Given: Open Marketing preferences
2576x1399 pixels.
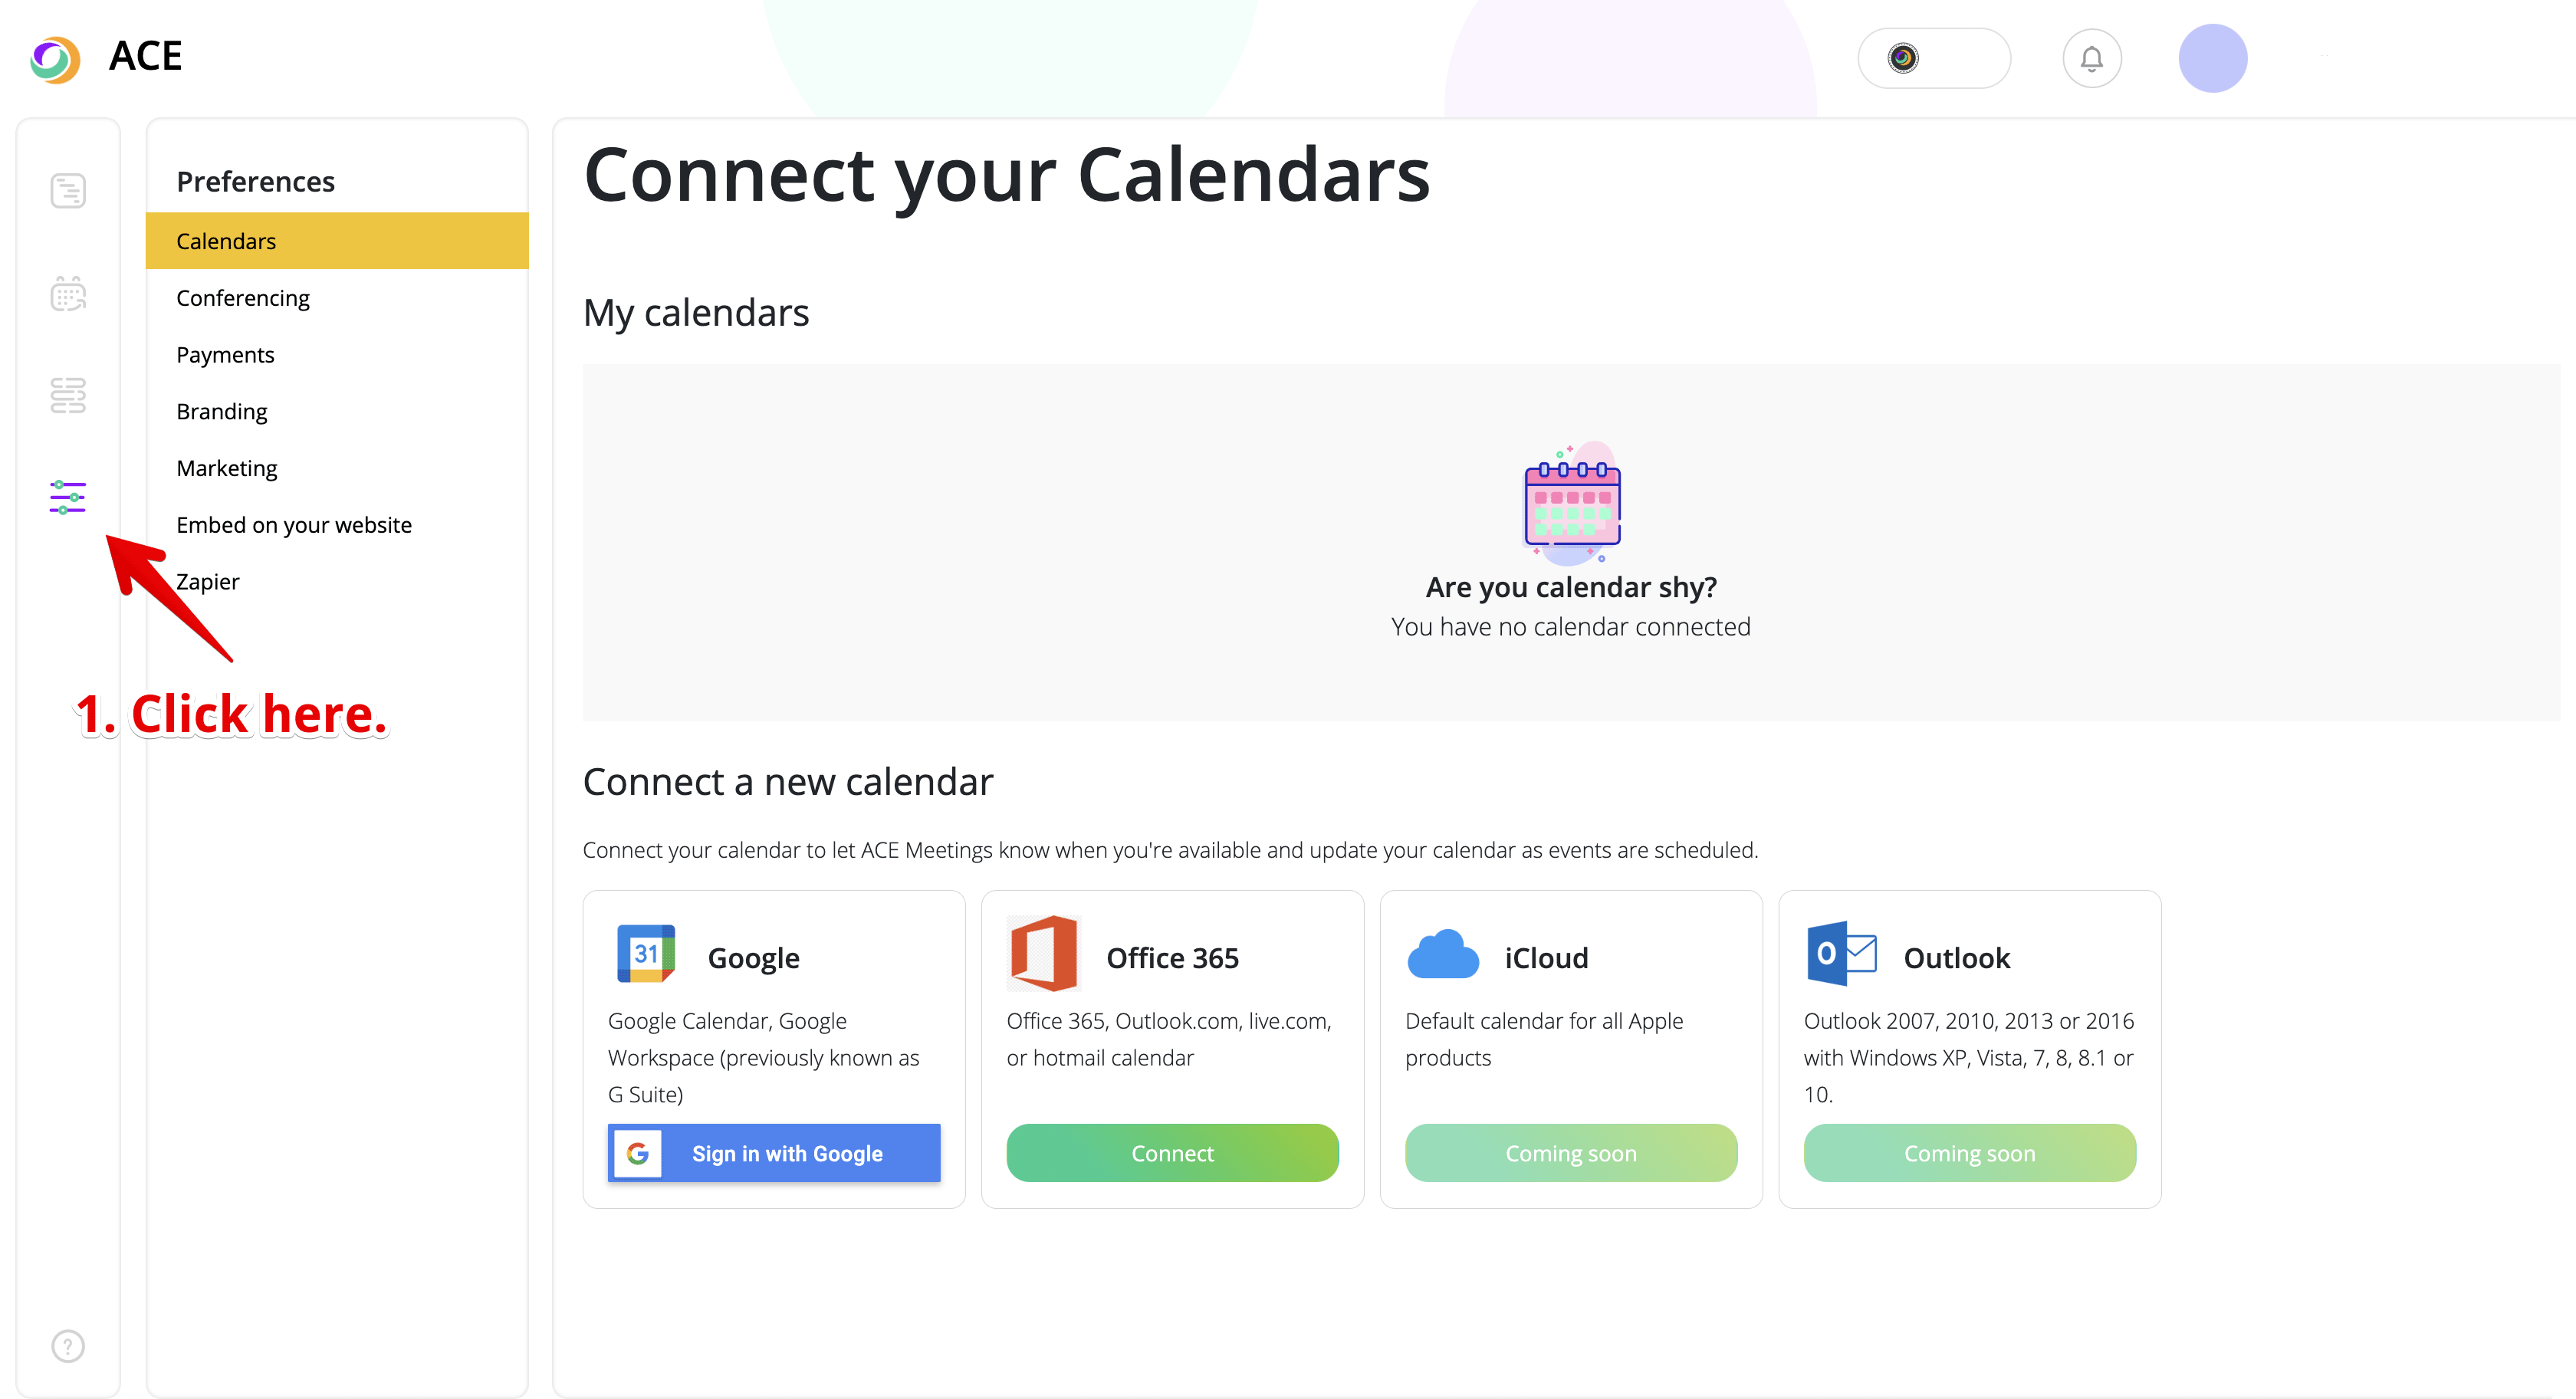Looking at the screenshot, I should pos(227,468).
